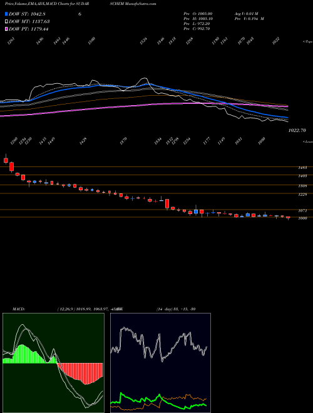Click the previous volume 'Pre V: 0.194 M'
The height and width of the screenshot is (413, 313).
coord(249,19)
